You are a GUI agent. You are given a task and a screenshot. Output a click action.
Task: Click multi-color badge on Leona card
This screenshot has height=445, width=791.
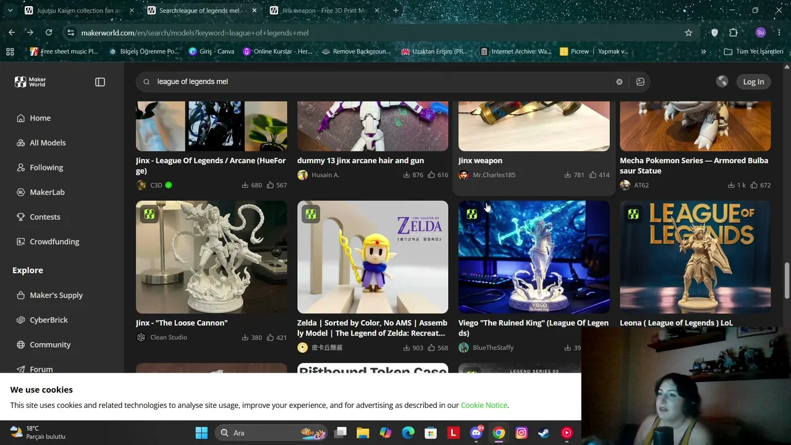tap(633, 214)
